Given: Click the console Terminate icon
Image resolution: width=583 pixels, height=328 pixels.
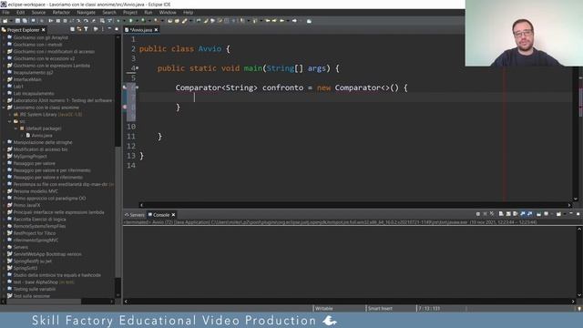Looking at the screenshot, I should tap(477, 214).
